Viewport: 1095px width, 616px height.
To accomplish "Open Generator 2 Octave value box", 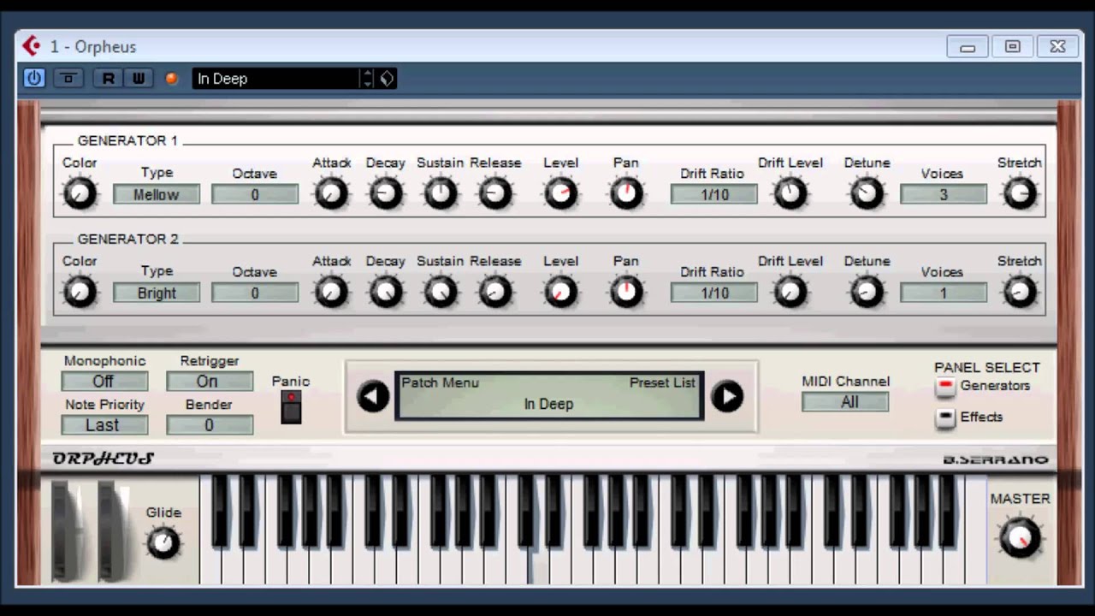I will point(255,293).
